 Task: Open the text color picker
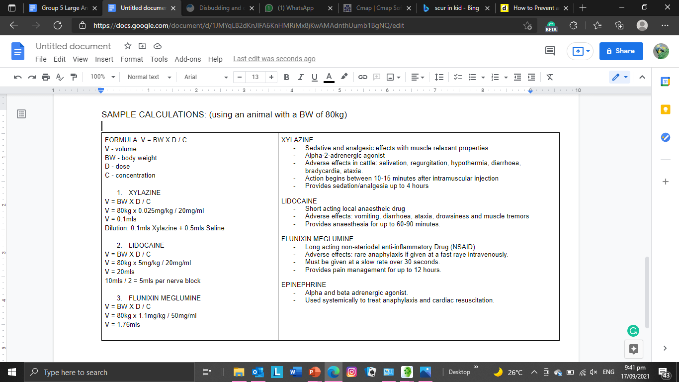click(x=329, y=77)
